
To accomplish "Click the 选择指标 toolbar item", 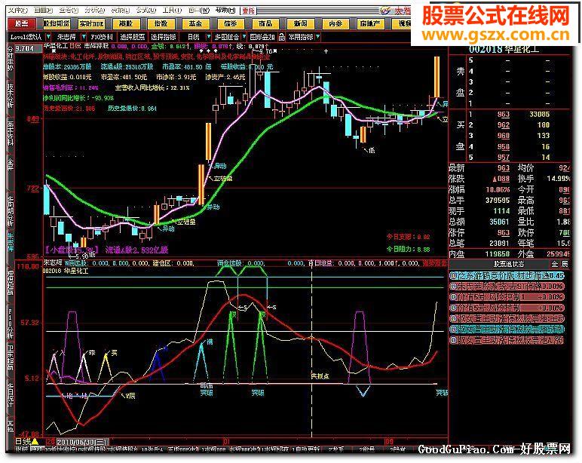I will pos(164,37).
